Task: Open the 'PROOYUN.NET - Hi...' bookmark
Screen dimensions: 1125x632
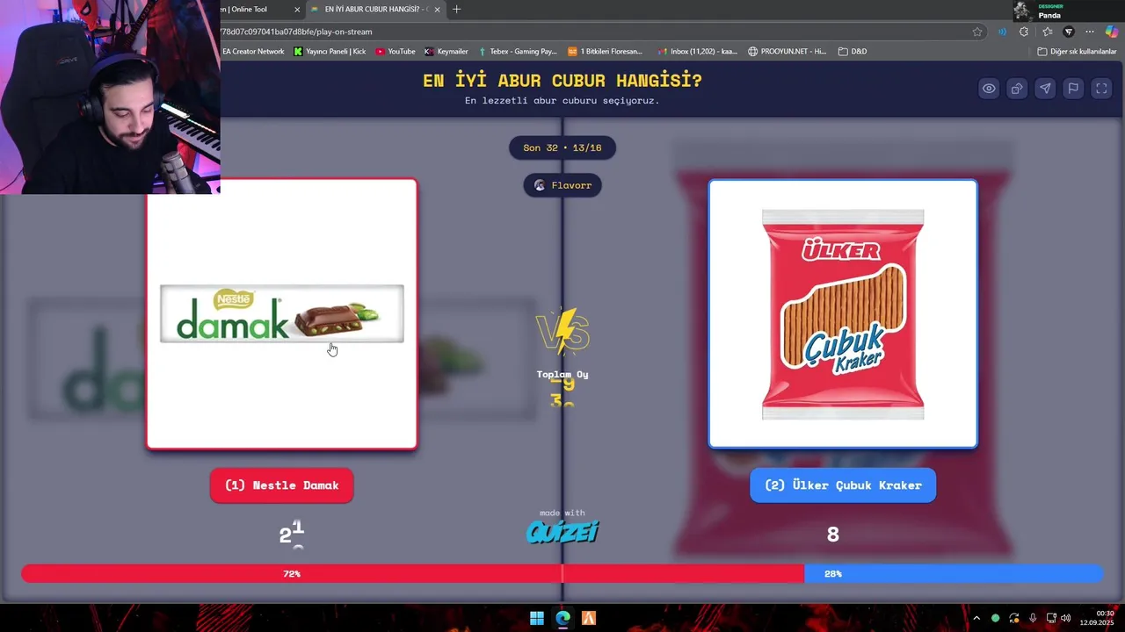Action: [x=787, y=52]
